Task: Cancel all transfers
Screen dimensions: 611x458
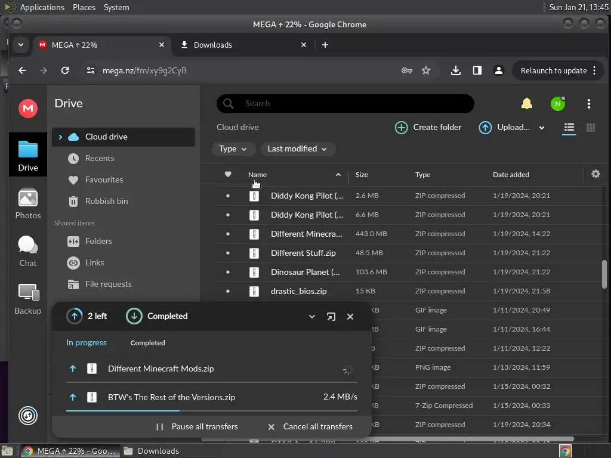Action: coord(310,426)
